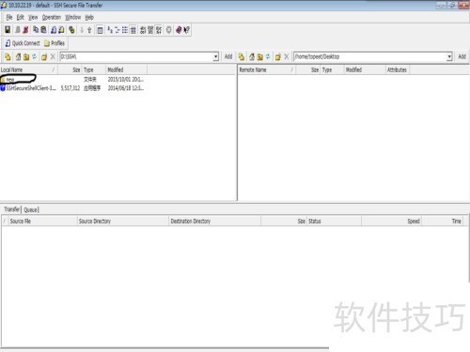Sort local files by Modified header

point(126,69)
